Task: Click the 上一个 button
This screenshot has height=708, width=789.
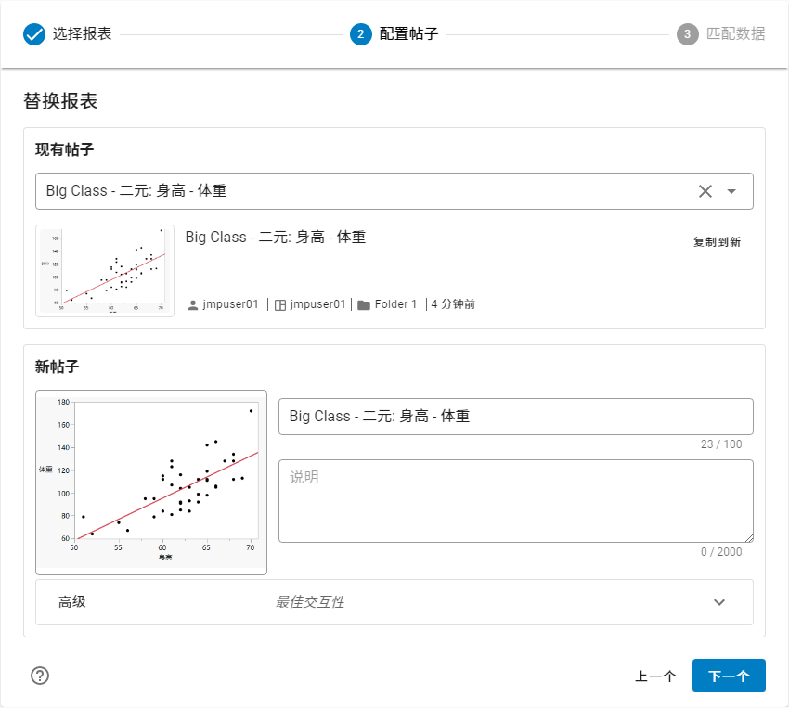Action: click(655, 676)
